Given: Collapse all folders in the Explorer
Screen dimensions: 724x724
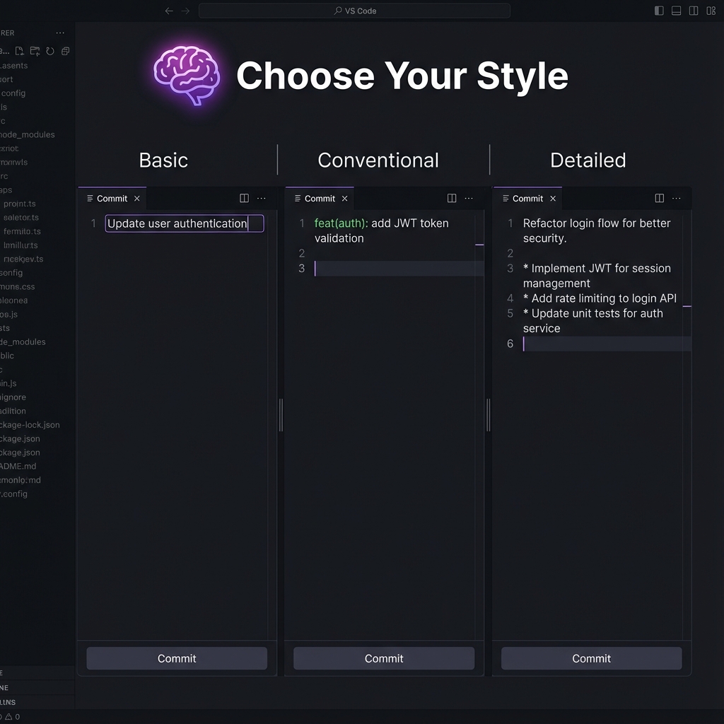Looking at the screenshot, I should [x=65, y=51].
